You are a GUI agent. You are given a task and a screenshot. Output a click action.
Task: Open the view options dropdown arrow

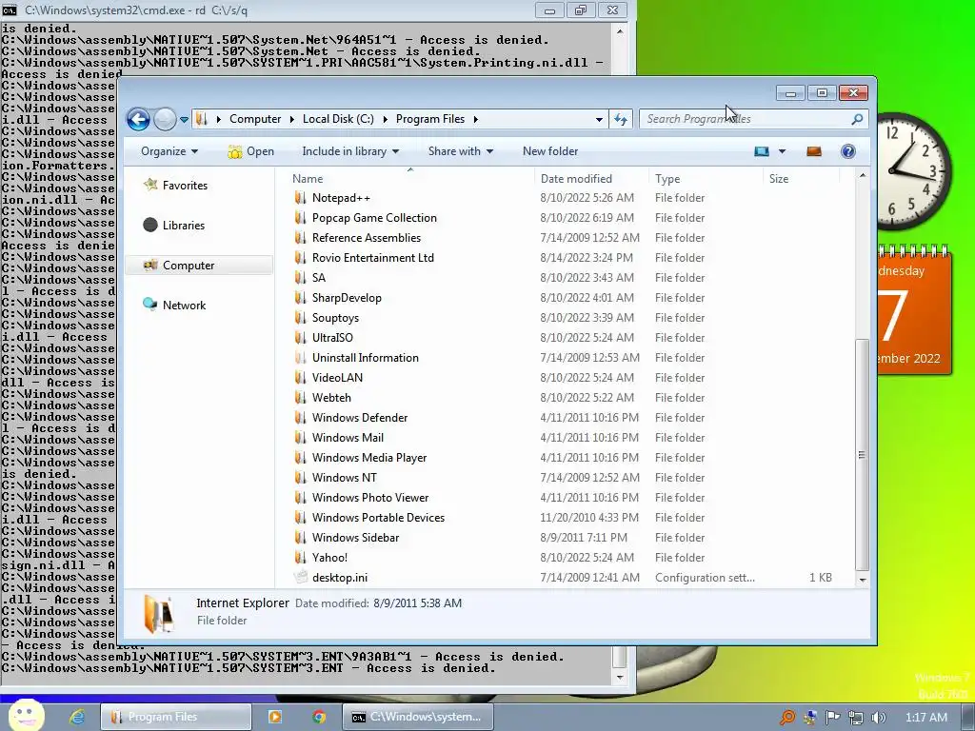pos(783,151)
